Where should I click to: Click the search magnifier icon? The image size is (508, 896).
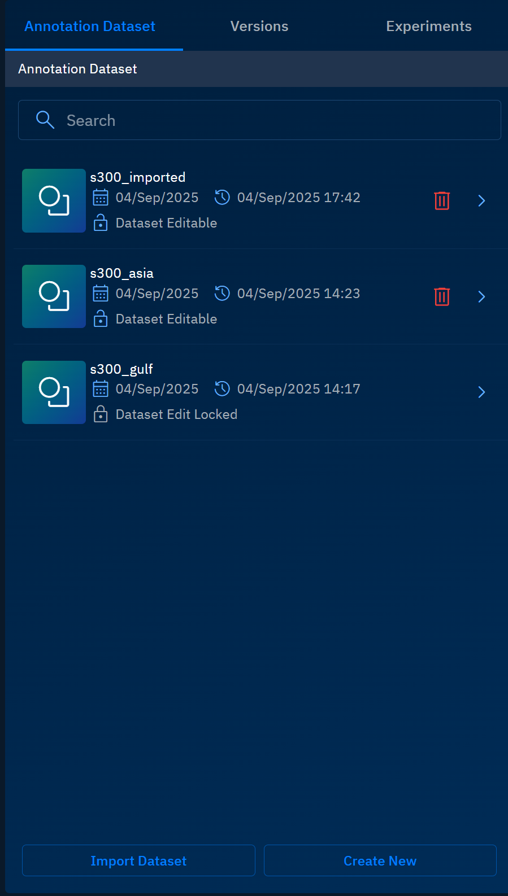point(45,120)
